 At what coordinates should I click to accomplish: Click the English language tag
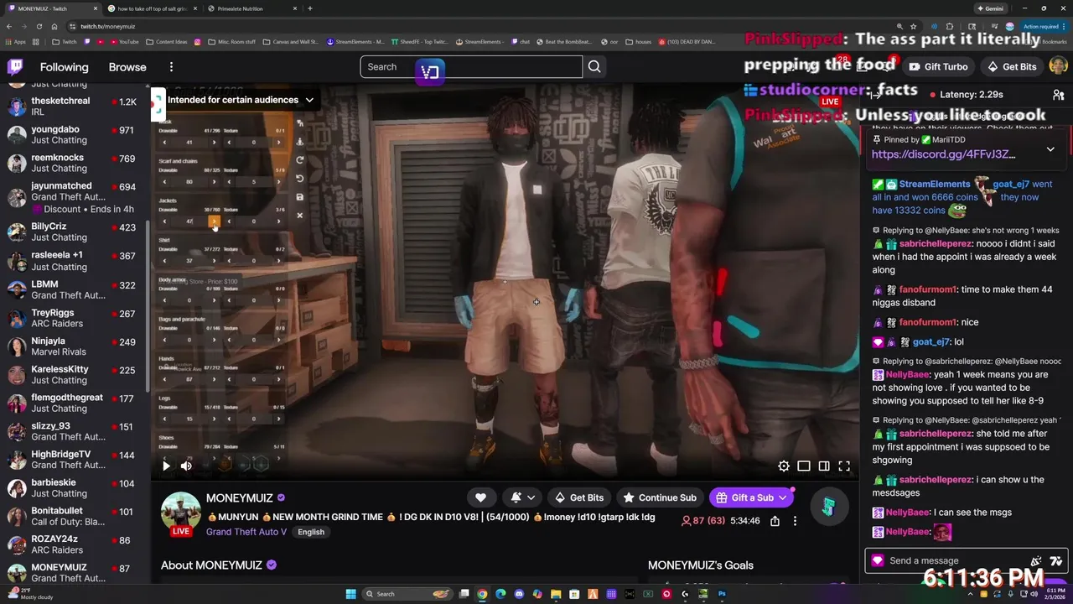tap(311, 532)
